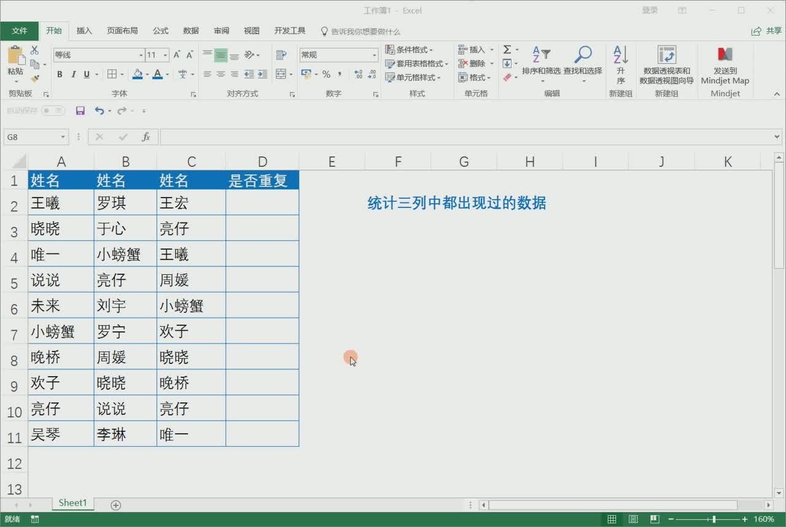Apply the fill color bucket swatch
The width and height of the screenshot is (786, 527).
(x=138, y=74)
